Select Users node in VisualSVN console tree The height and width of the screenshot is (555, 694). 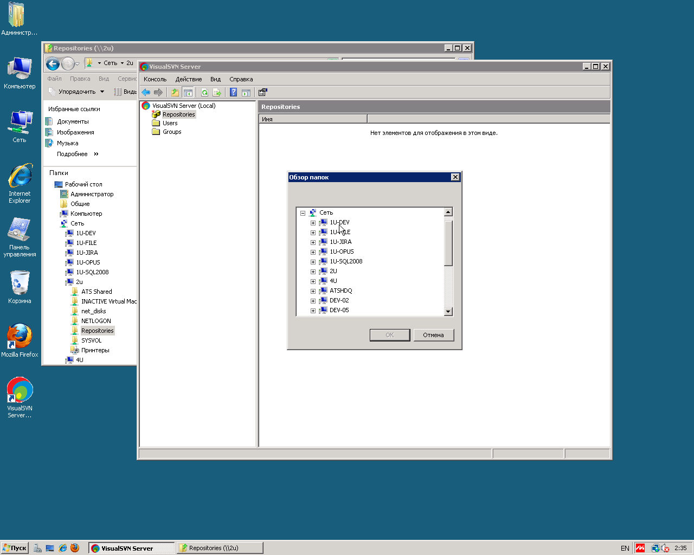pyautogui.click(x=170, y=123)
